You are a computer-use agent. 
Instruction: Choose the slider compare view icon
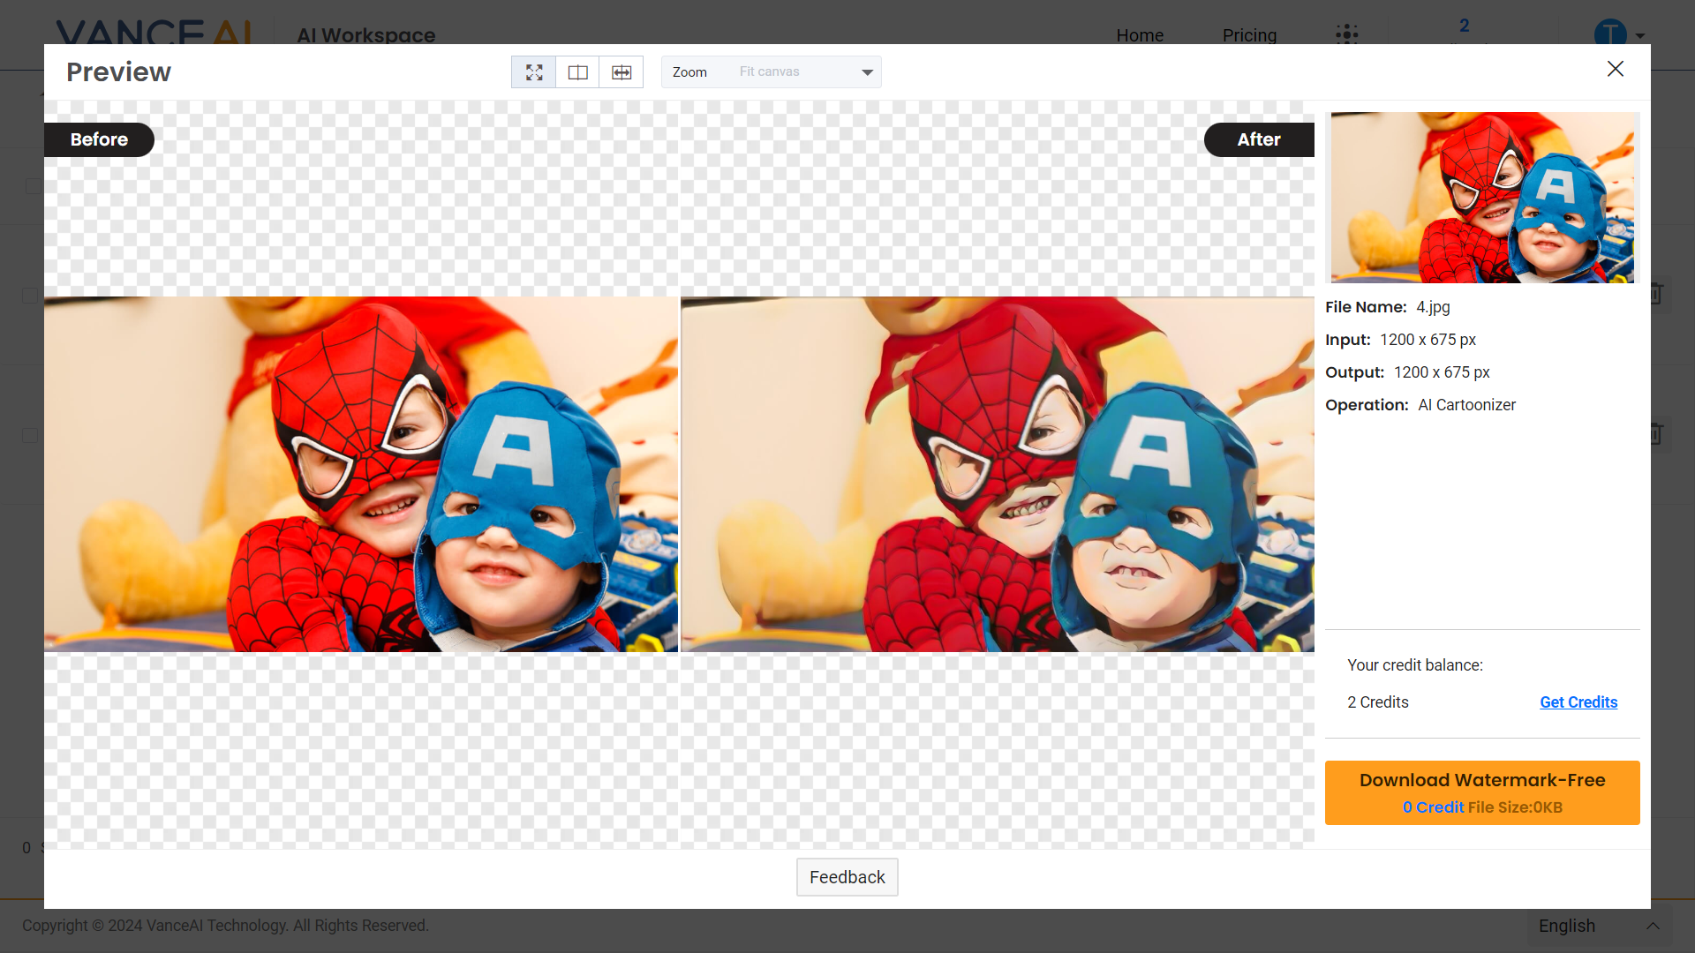click(621, 72)
